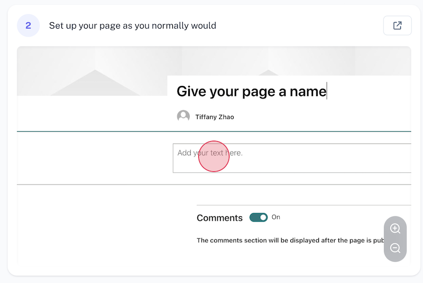Select the author name Tiffany Zhao
Viewport: 423px width, 283px height.
[x=215, y=117]
